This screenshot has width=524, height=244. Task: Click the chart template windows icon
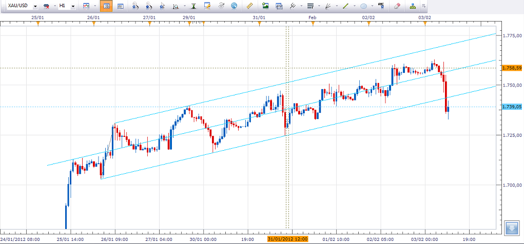[279, 6]
